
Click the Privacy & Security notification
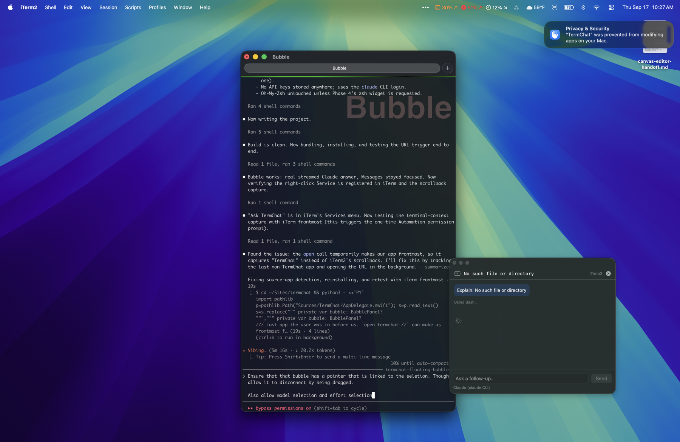coord(609,34)
